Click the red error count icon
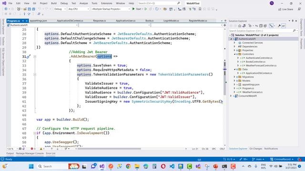Image resolution: width=305 pixels, height=171 pixels. (x=32, y=149)
